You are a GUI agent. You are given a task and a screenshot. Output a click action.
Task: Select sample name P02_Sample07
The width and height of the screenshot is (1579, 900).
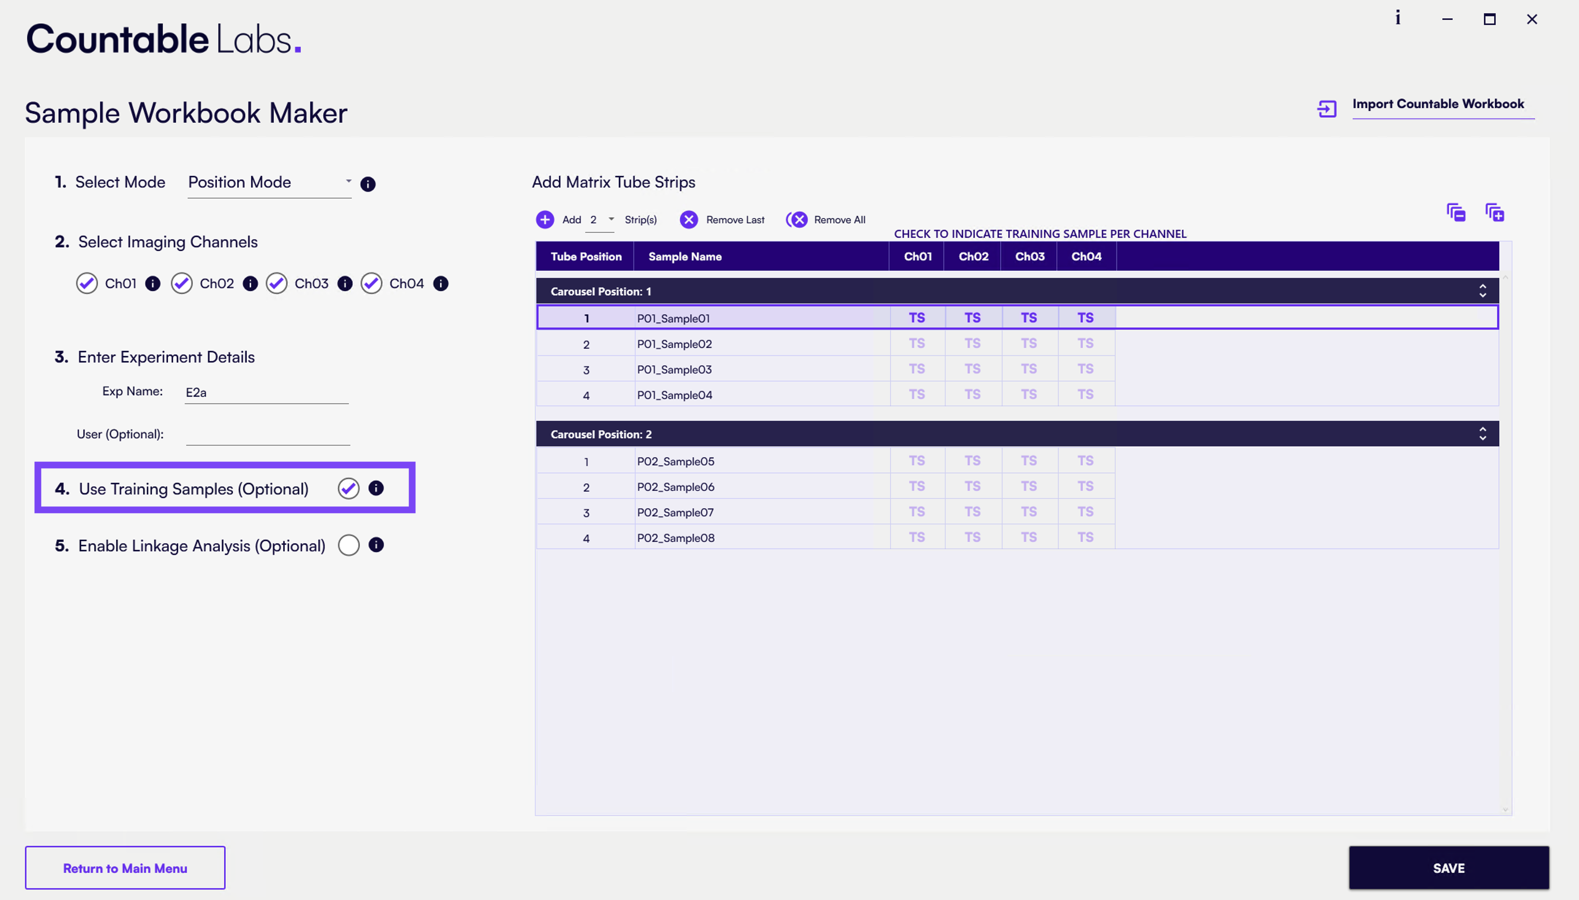point(675,512)
